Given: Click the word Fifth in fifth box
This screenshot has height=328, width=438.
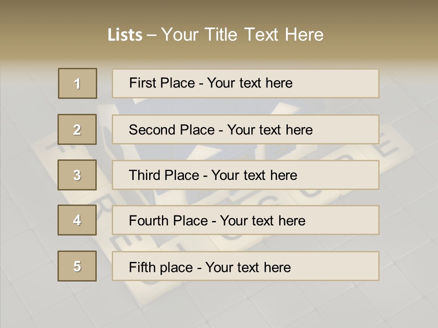Looking at the screenshot, I should pyautogui.click(x=142, y=267).
